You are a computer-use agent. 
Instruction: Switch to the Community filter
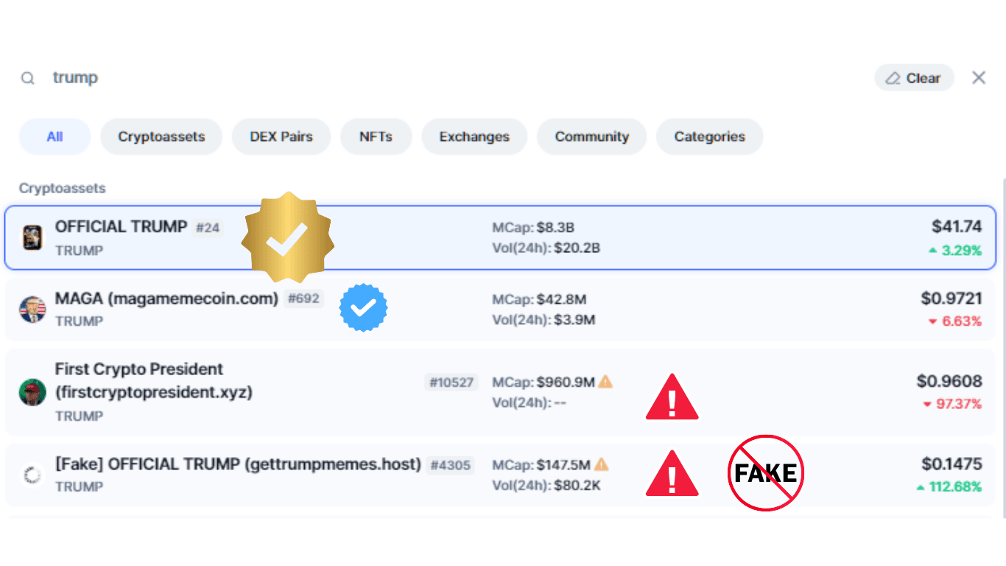(591, 136)
